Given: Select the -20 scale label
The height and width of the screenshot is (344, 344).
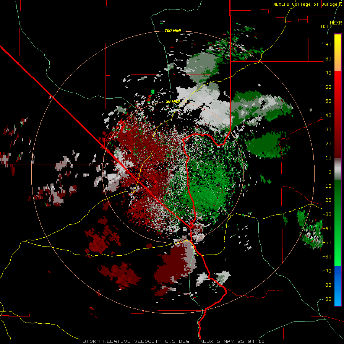Looking at the screenshot, I should [327, 200].
